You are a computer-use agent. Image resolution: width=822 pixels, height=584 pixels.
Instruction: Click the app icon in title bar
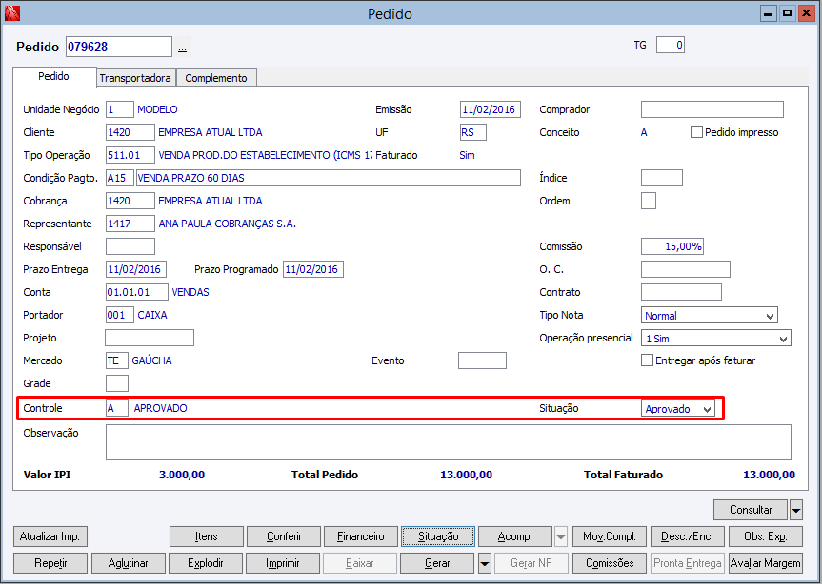(11, 13)
